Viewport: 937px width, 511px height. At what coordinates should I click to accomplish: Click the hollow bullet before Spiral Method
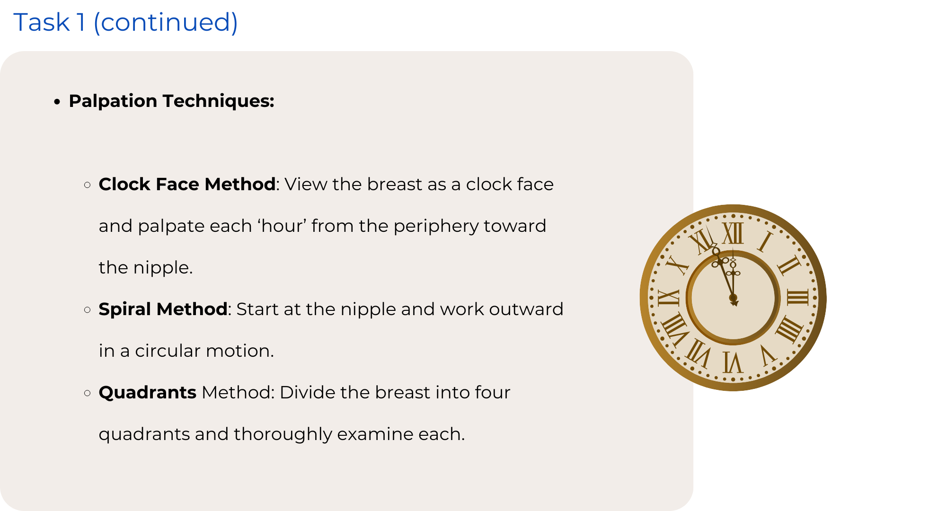(x=87, y=309)
